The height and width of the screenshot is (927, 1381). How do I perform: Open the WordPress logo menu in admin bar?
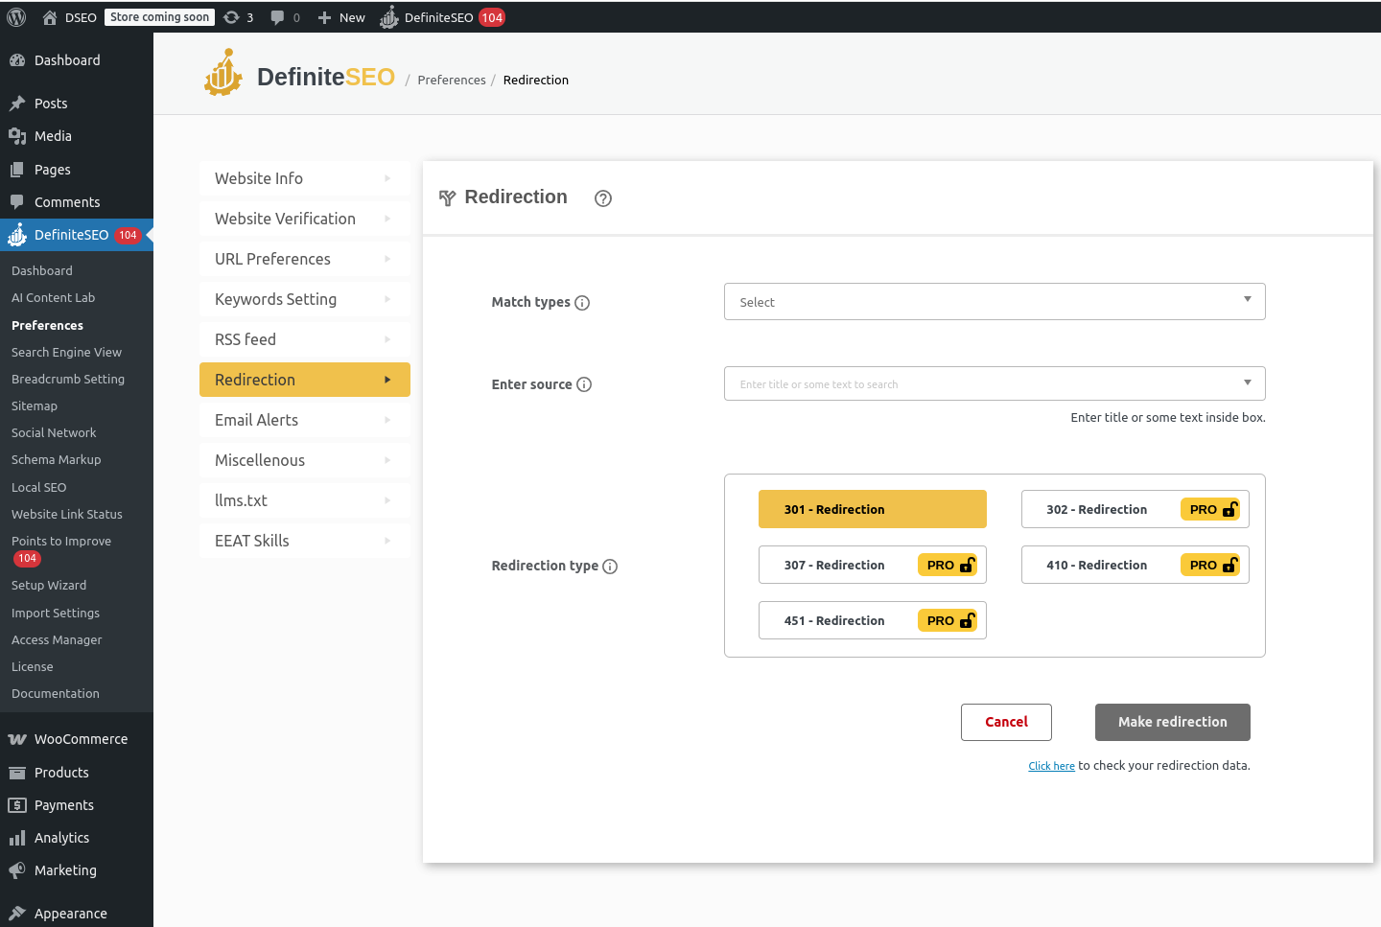pyautogui.click(x=16, y=17)
